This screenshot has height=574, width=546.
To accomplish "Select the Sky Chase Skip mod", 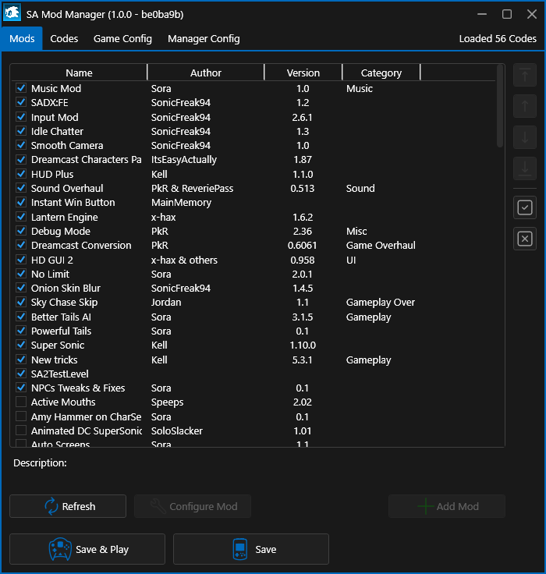I will coord(254,303).
